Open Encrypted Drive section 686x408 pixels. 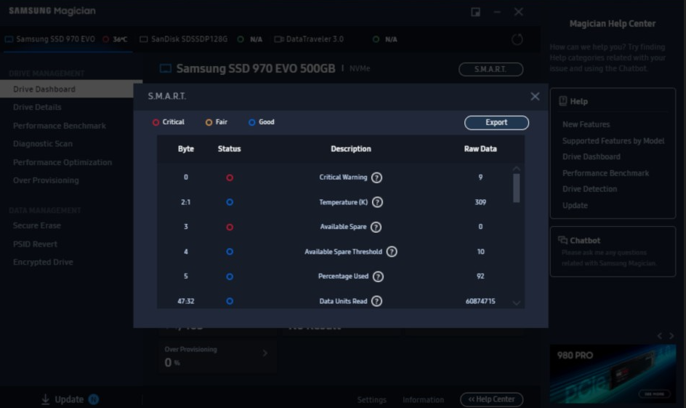click(43, 263)
